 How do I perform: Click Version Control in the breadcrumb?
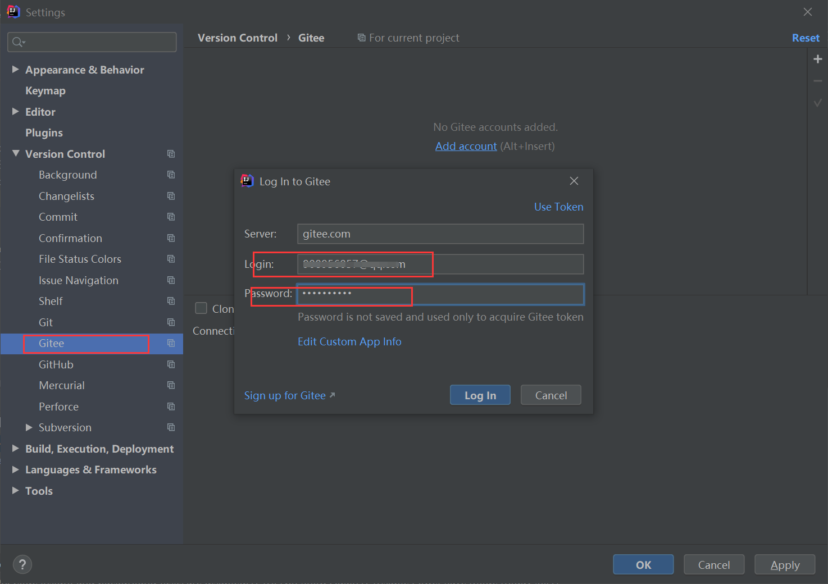click(238, 38)
